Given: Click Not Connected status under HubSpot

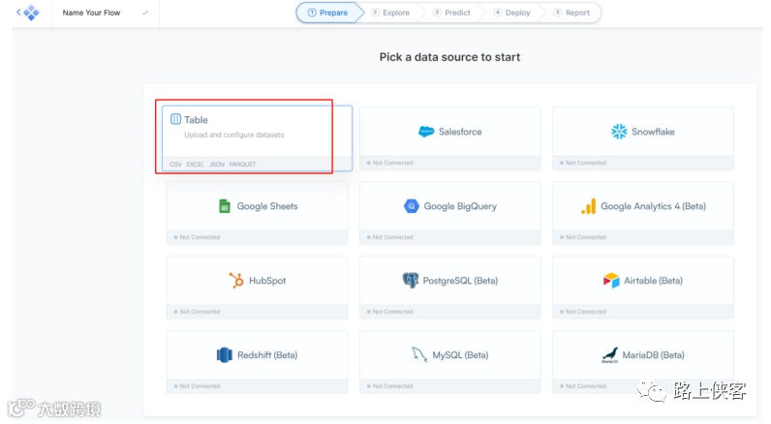Looking at the screenshot, I should click(x=197, y=312).
